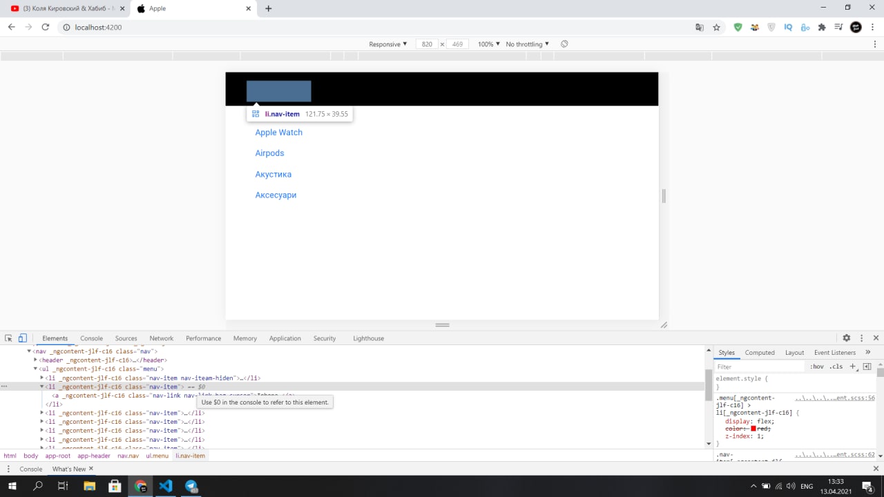Open the Windows Start menu
This screenshot has width=884, height=497.
click(12, 486)
